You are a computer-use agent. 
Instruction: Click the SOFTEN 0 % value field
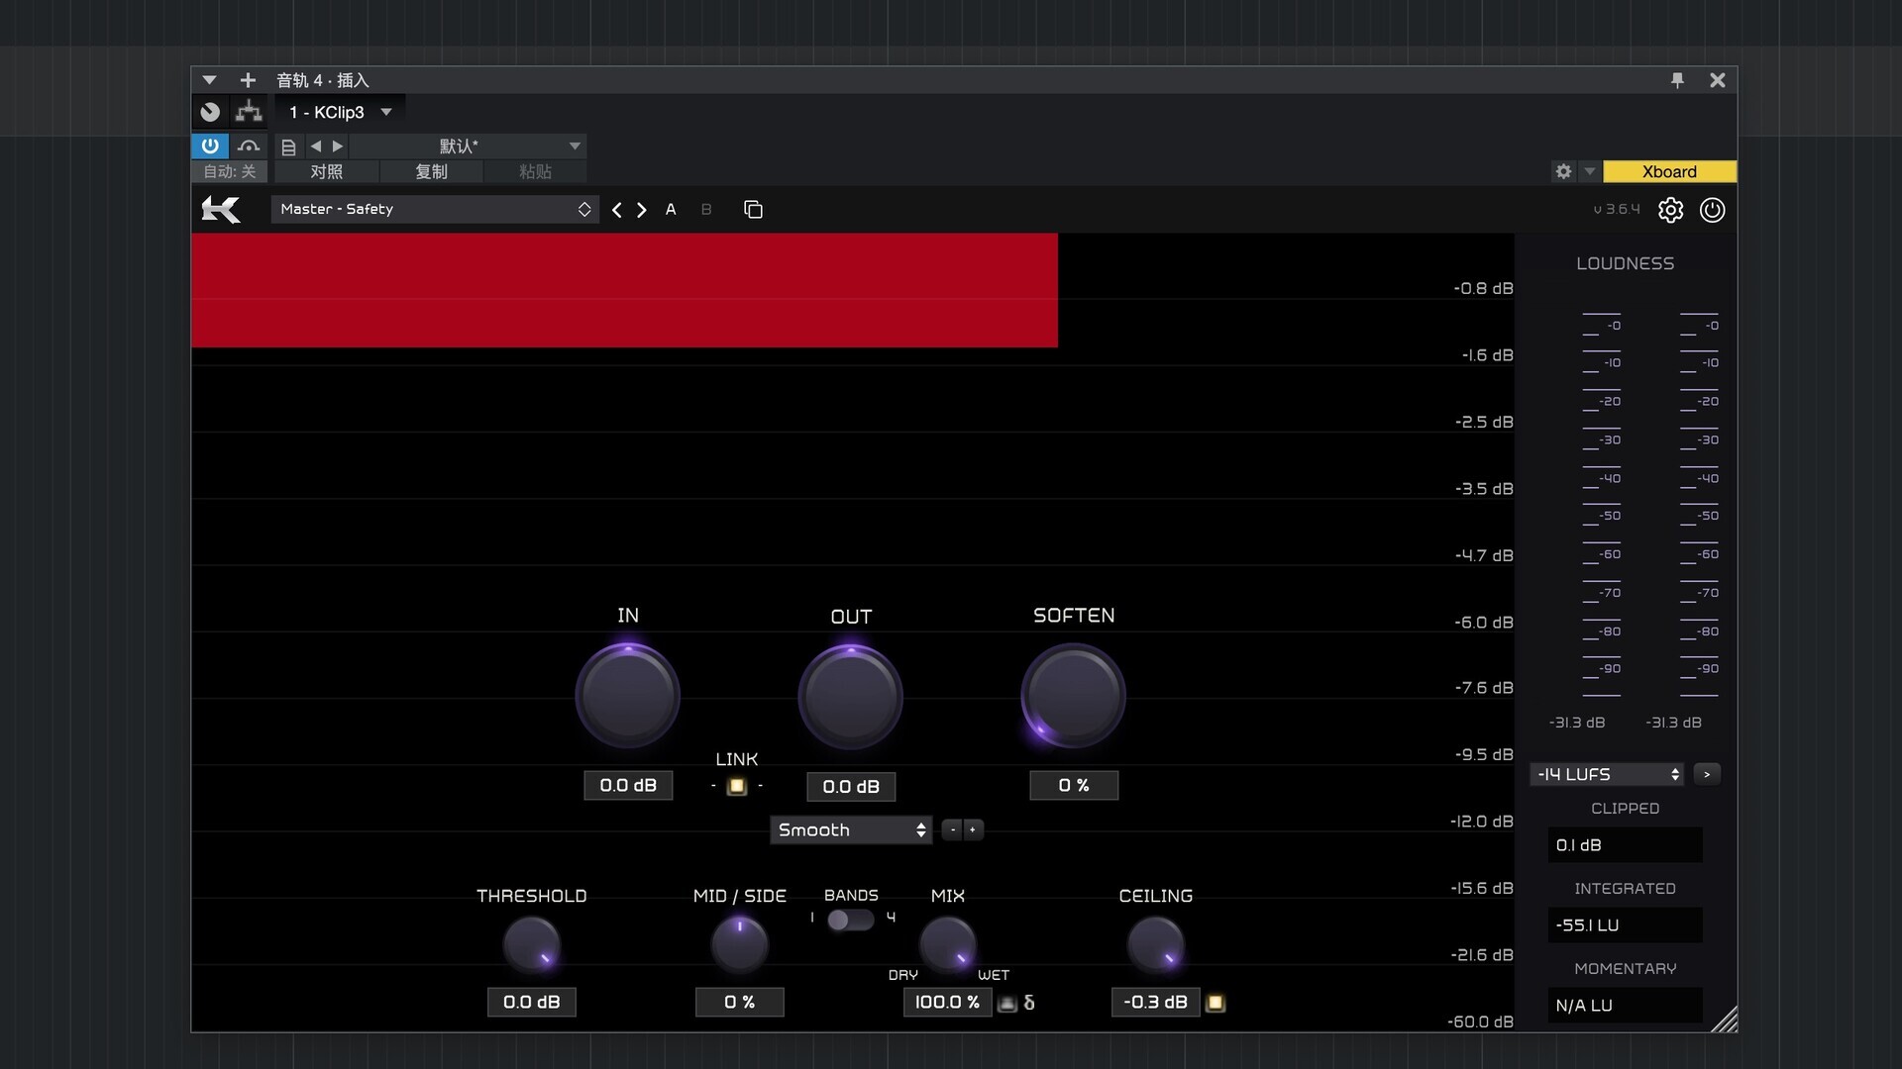(x=1074, y=785)
